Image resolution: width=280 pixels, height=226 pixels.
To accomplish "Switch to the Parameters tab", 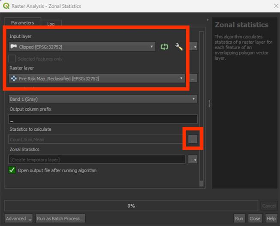I will tap(23, 22).
